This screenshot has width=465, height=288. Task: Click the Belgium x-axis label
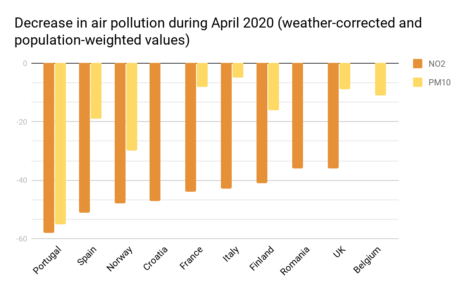367,260
